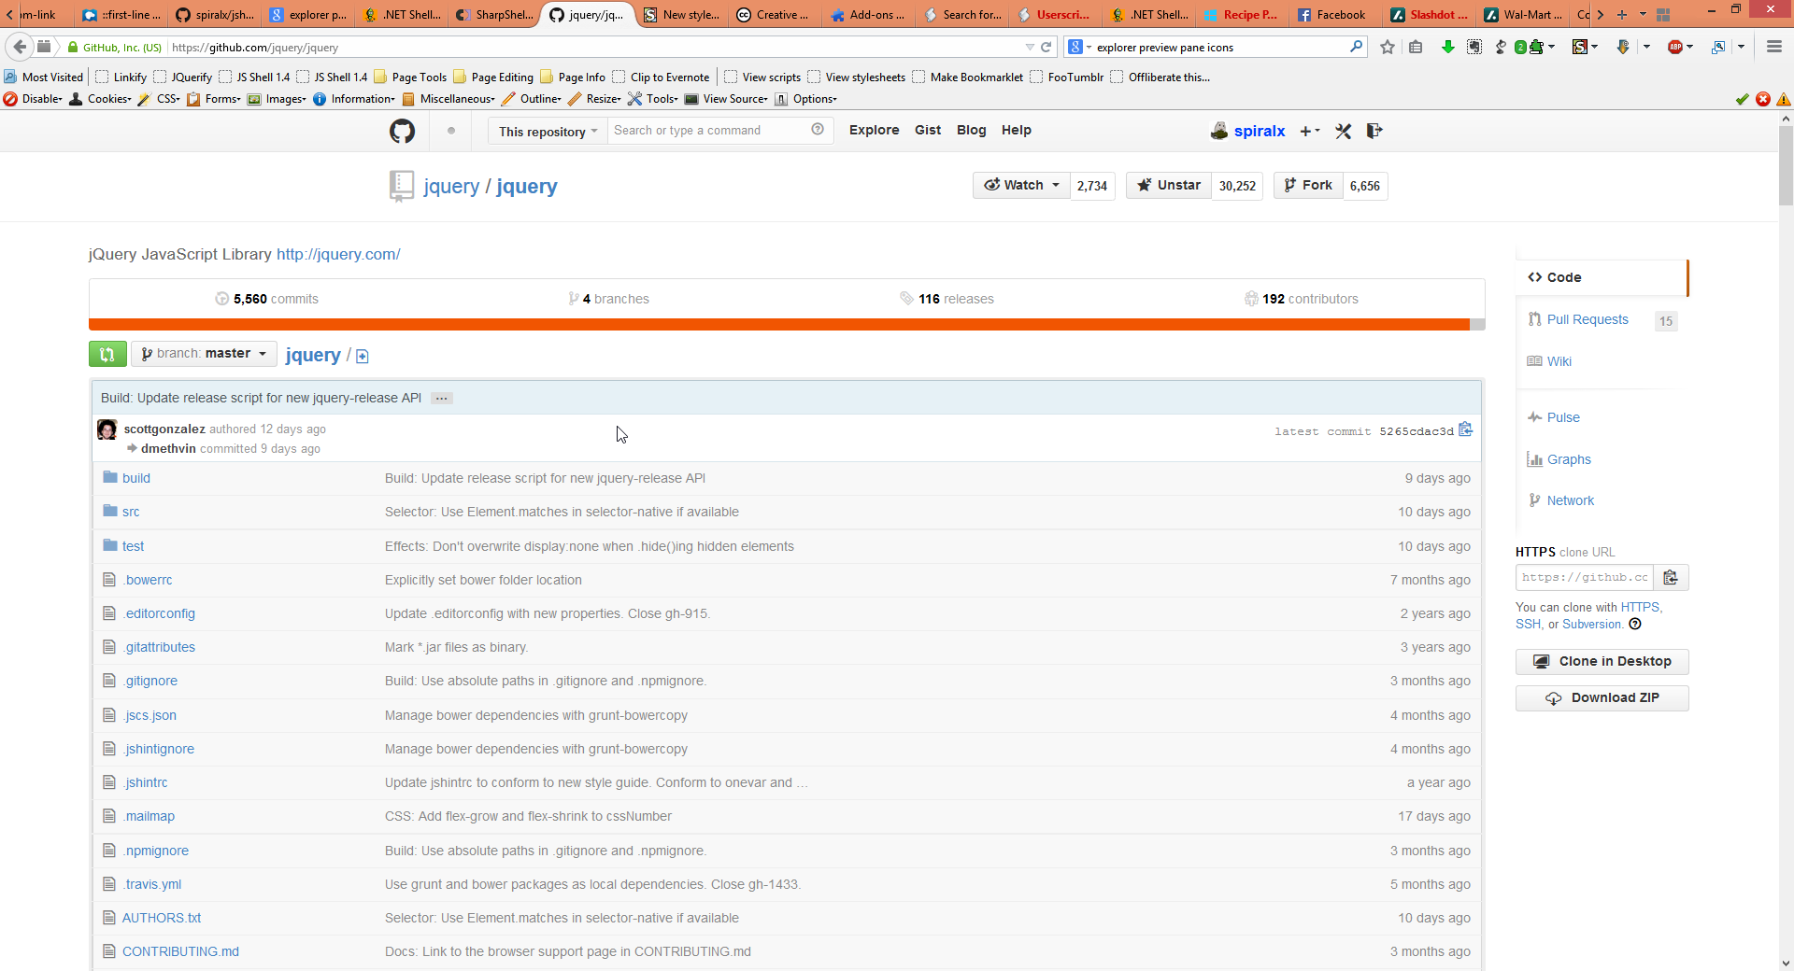Open the branch master selector dropdown
Image resolution: width=1794 pixels, height=971 pixels.
point(204,354)
